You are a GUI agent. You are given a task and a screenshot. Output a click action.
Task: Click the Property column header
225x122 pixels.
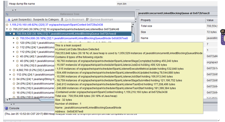[x=172, y=20]
